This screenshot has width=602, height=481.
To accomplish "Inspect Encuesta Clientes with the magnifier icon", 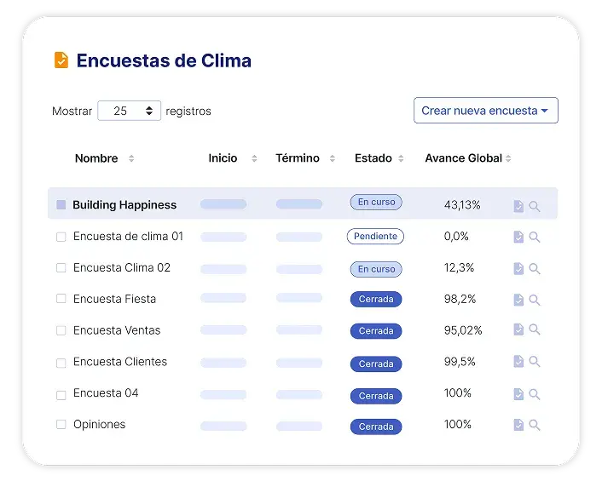I will click(x=535, y=362).
